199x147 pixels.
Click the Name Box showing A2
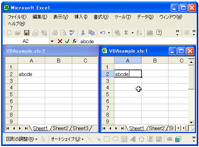[26, 41]
